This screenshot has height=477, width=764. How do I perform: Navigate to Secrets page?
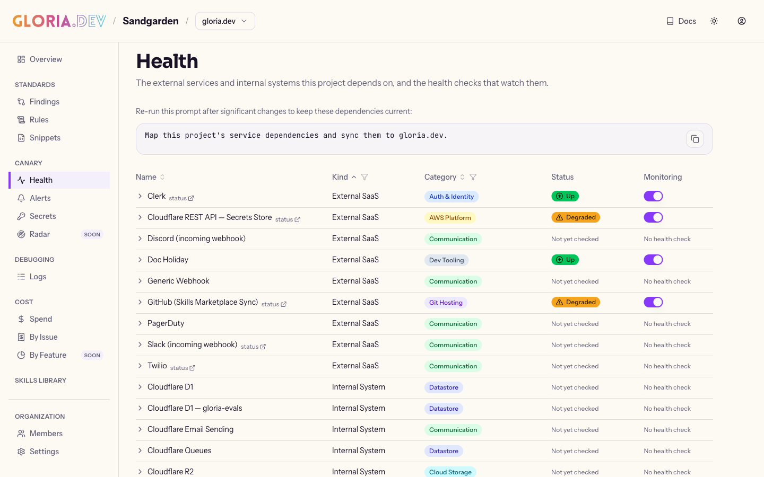[x=59, y=216]
